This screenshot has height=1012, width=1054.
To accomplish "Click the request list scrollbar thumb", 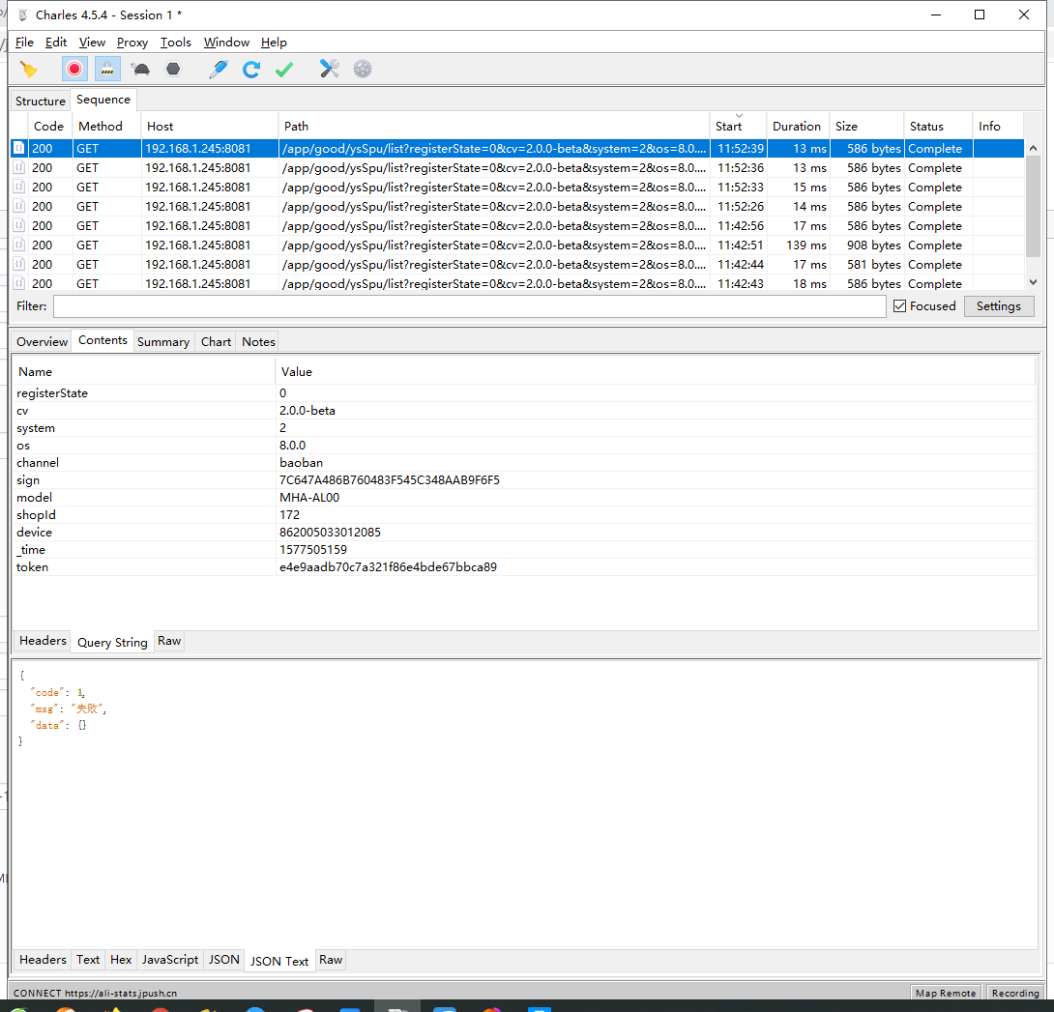I will tap(1033, 206).
